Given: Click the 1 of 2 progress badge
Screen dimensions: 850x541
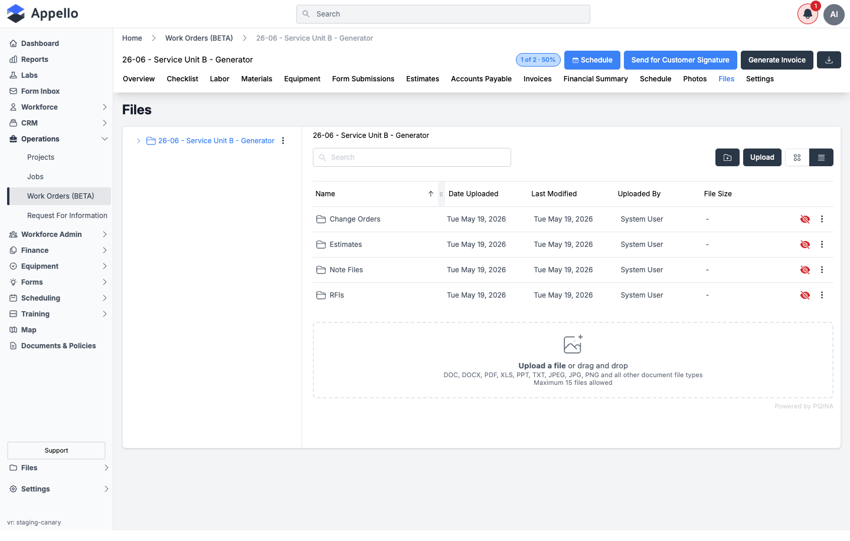Looking at the screenshot, I should click(538, 60).
